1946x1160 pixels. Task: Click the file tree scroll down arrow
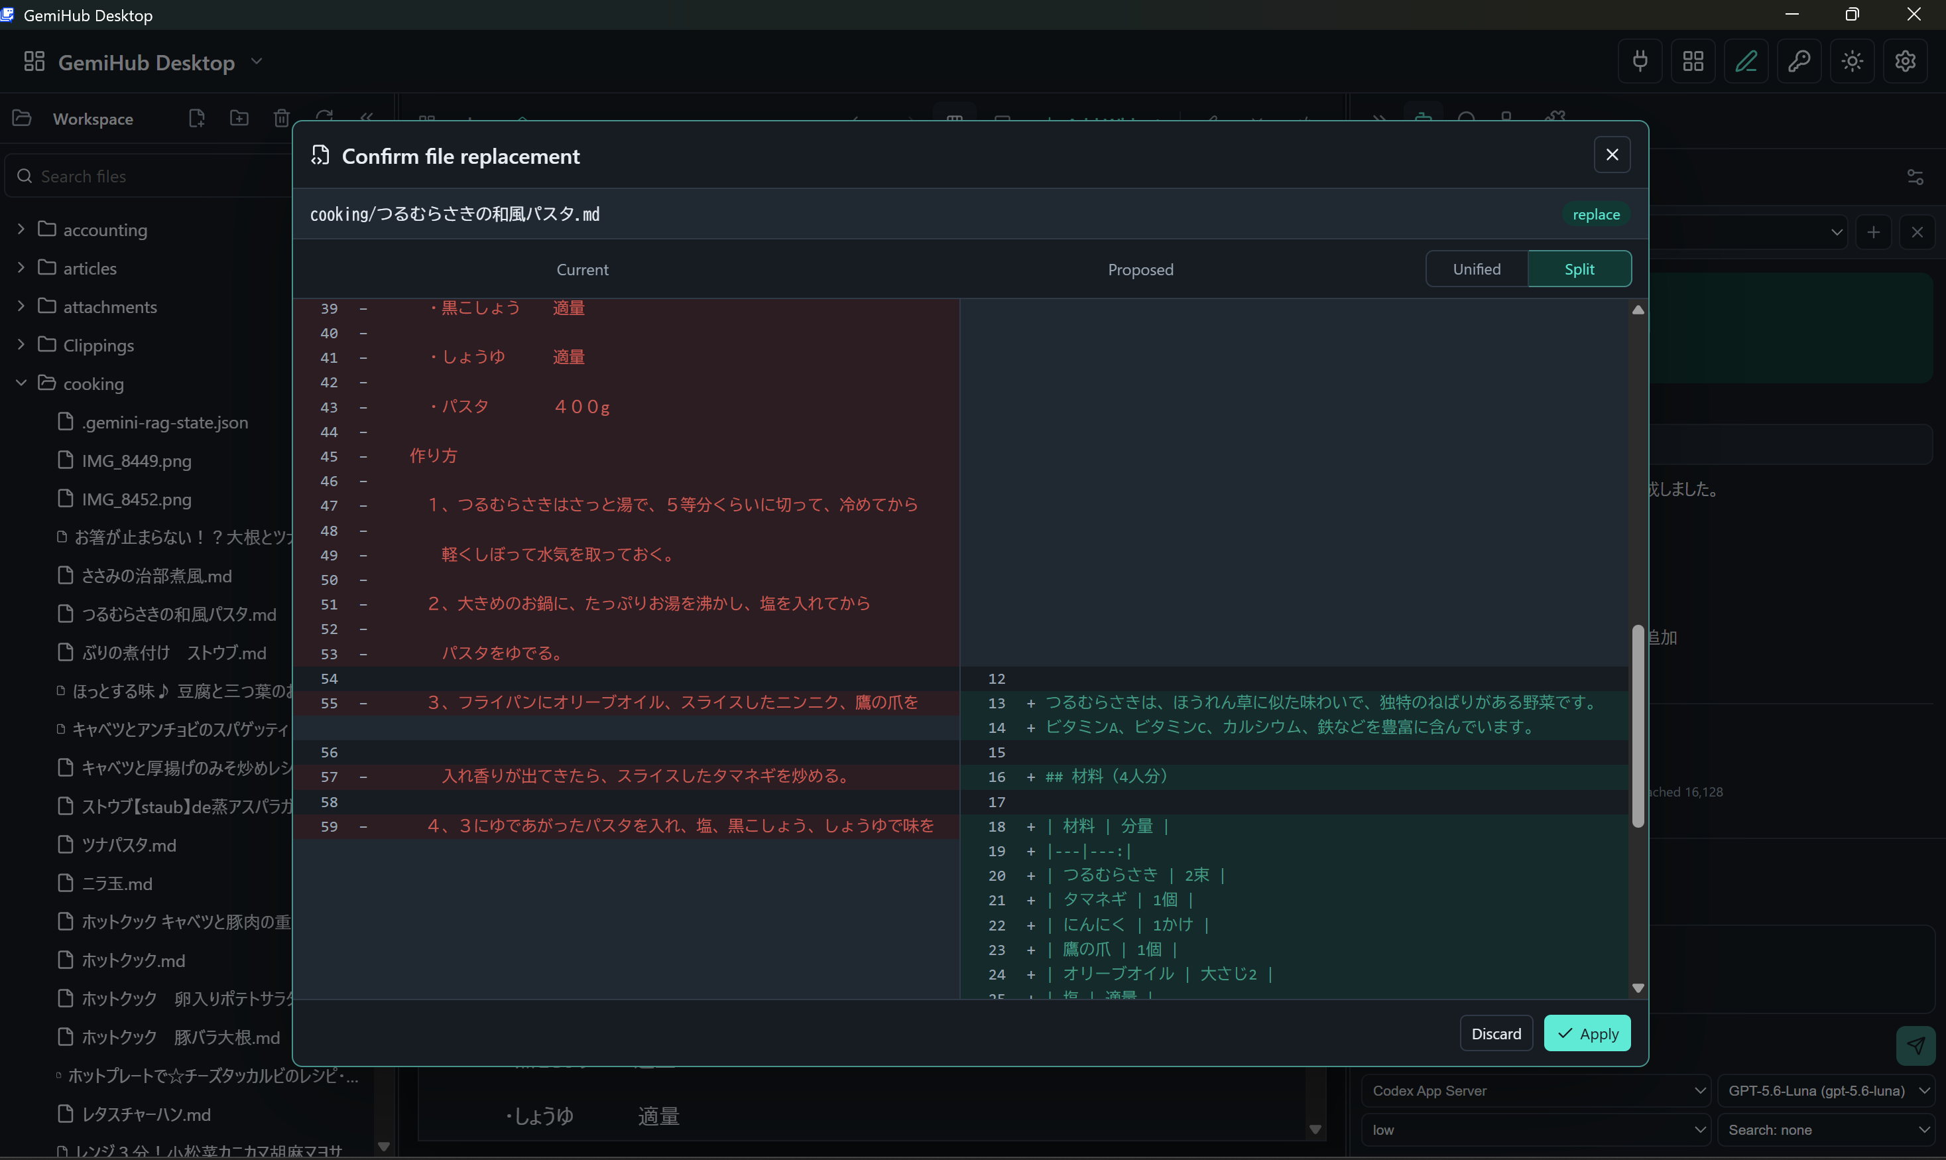tap(384, 1147)
